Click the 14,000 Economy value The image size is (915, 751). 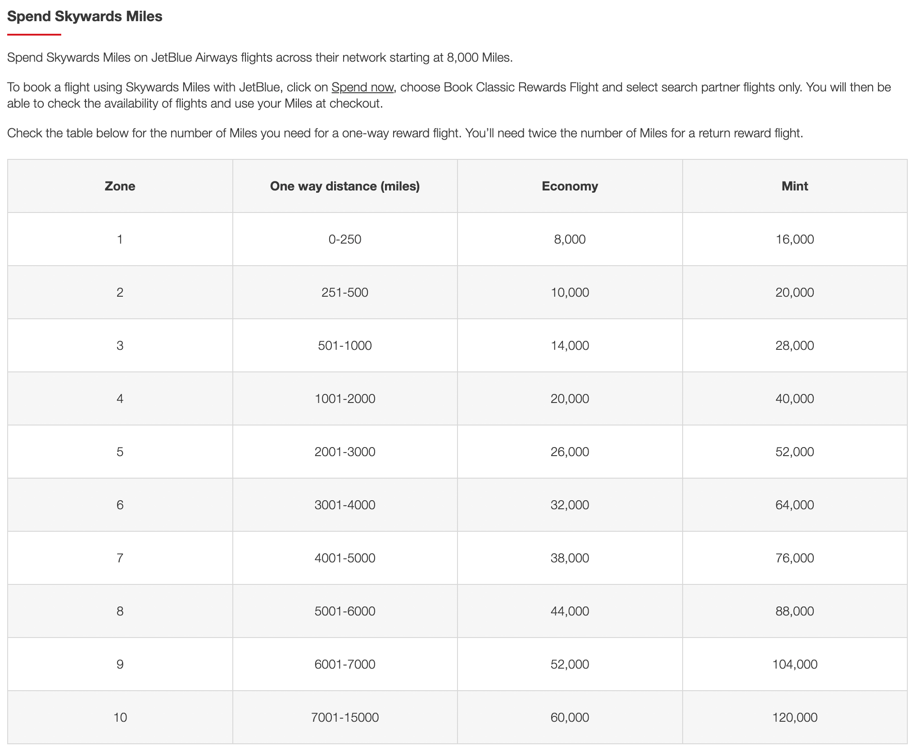(570, 346)
